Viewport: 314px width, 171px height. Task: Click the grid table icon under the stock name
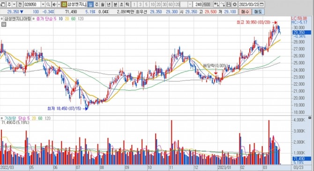coord(4,25)
